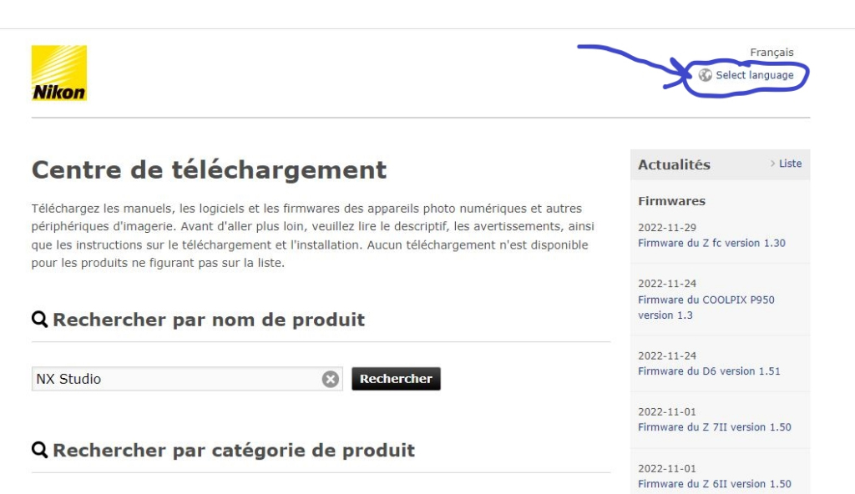Click the Nikon logo
Image resolution: width=855 pixels, height=494 pixels.
click(59, 73)
